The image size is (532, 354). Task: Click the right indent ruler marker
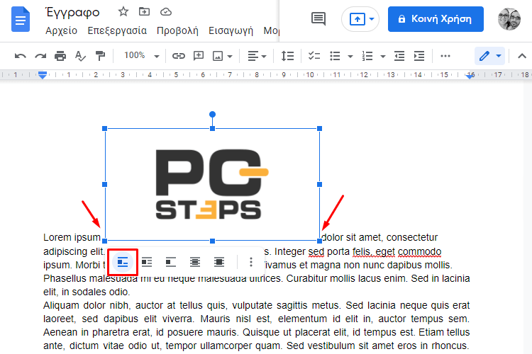[470, 76]
